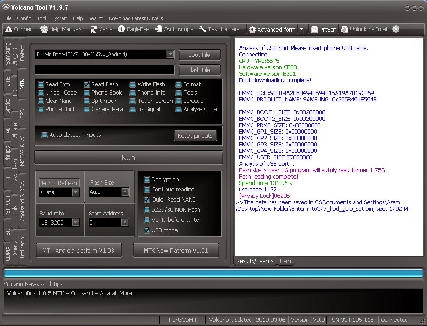Screen dimensions: 427x326
Task: Select the Coolsand & RDA tab
Action: tap(22, 201)
